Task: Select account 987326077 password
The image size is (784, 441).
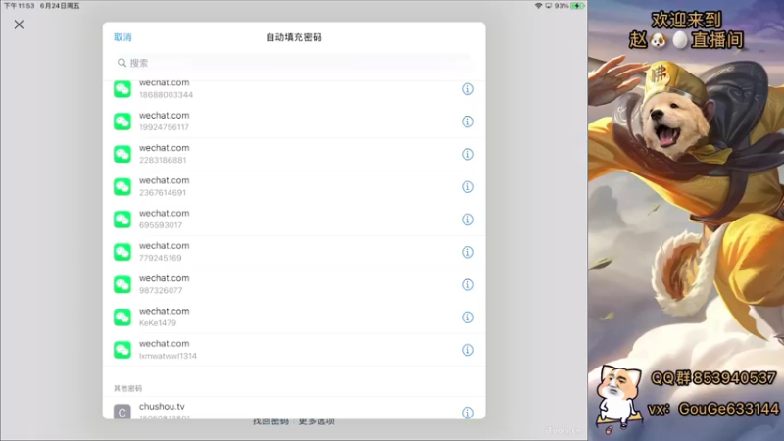Action: click(294, 284)
